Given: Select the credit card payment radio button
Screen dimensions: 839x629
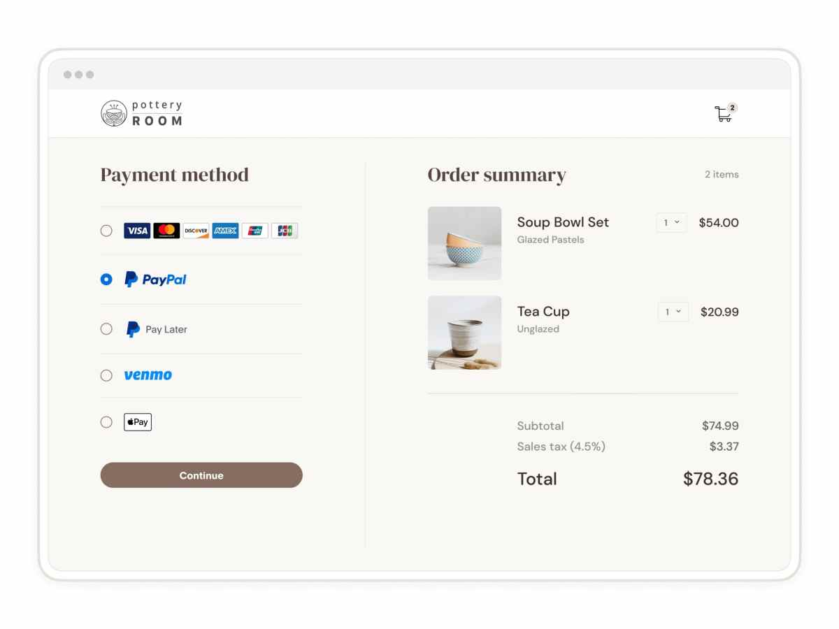Looking at the screenshot, I should click(x=106, y=231).
